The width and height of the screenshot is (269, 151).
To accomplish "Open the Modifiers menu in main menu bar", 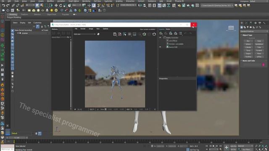I will (x=50, y=1).
